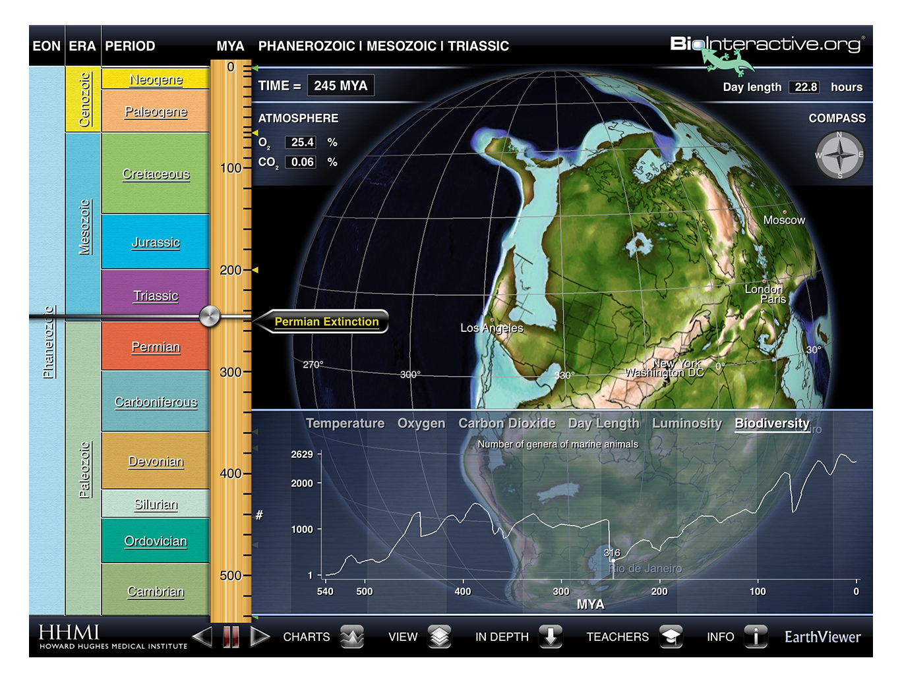
Task: Click the Teachers graduation cap icon
Action: 671,637
